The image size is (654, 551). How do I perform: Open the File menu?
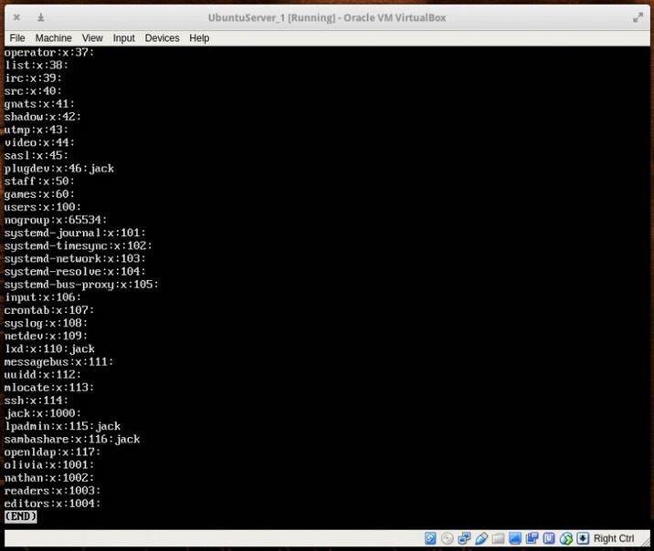tap(16, 38)
